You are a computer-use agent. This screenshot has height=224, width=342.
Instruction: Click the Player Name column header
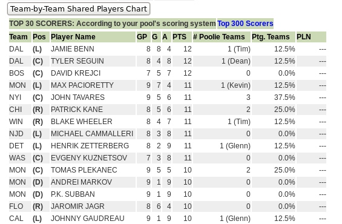(x=93, y=37)
